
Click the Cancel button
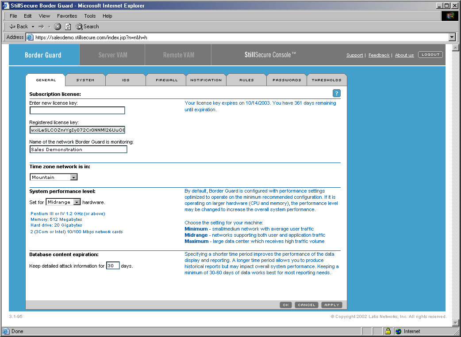point(306,305)
